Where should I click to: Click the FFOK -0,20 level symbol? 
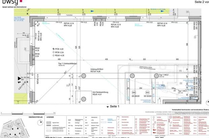pyautogui.click(x=54, y=49)
